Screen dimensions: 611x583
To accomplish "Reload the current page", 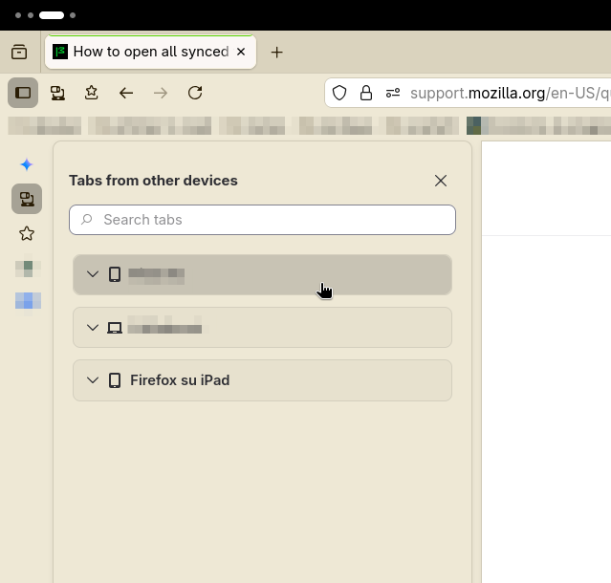I will point(195,93).
